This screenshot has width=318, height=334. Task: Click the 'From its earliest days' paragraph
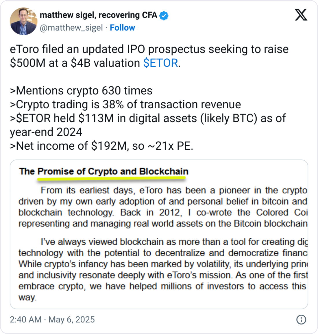tap(163, 207)
